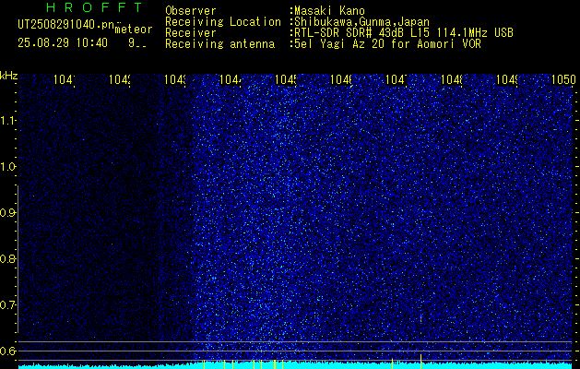580x369 pixels.
Task: Click the 'Observer' field label
Action: 191,11
